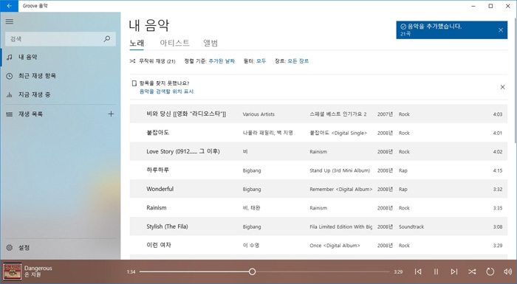This screenshot has height=284, width=517.
Task: Dismiss the 음악을 추가했습니다 notification
Action: 501,30
